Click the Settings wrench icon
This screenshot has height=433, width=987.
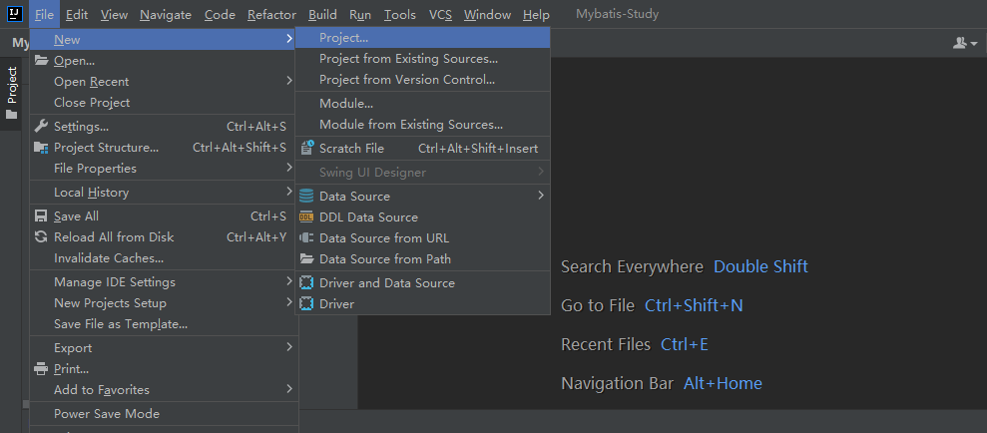coord(41,127)
